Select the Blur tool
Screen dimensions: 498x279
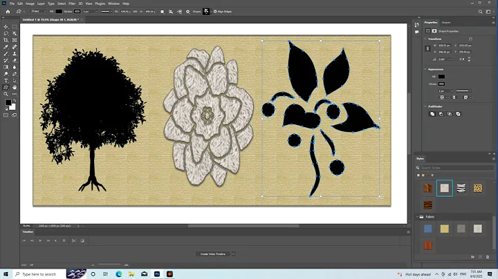click(15, 67)
